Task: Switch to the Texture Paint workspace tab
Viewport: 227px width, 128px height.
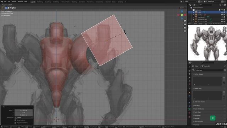Action: pyautogui.click(x=65, y=2)
